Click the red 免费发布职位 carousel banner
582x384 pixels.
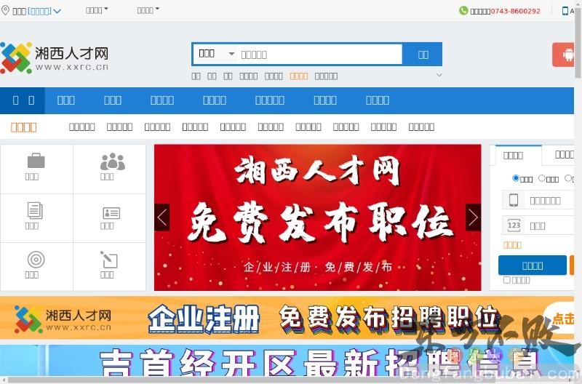click(x=317, y=217)
